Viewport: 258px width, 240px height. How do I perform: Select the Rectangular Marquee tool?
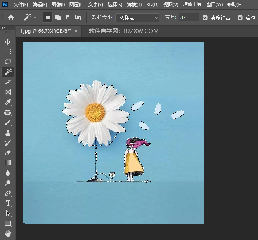point(8,52)
